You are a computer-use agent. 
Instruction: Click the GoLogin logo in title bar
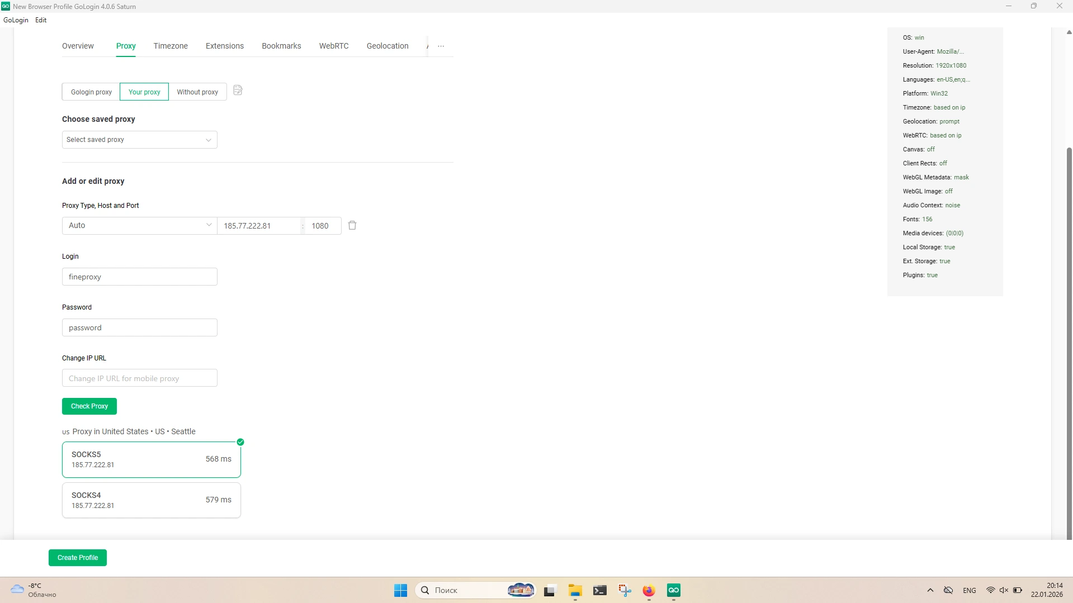pos(6,6)
